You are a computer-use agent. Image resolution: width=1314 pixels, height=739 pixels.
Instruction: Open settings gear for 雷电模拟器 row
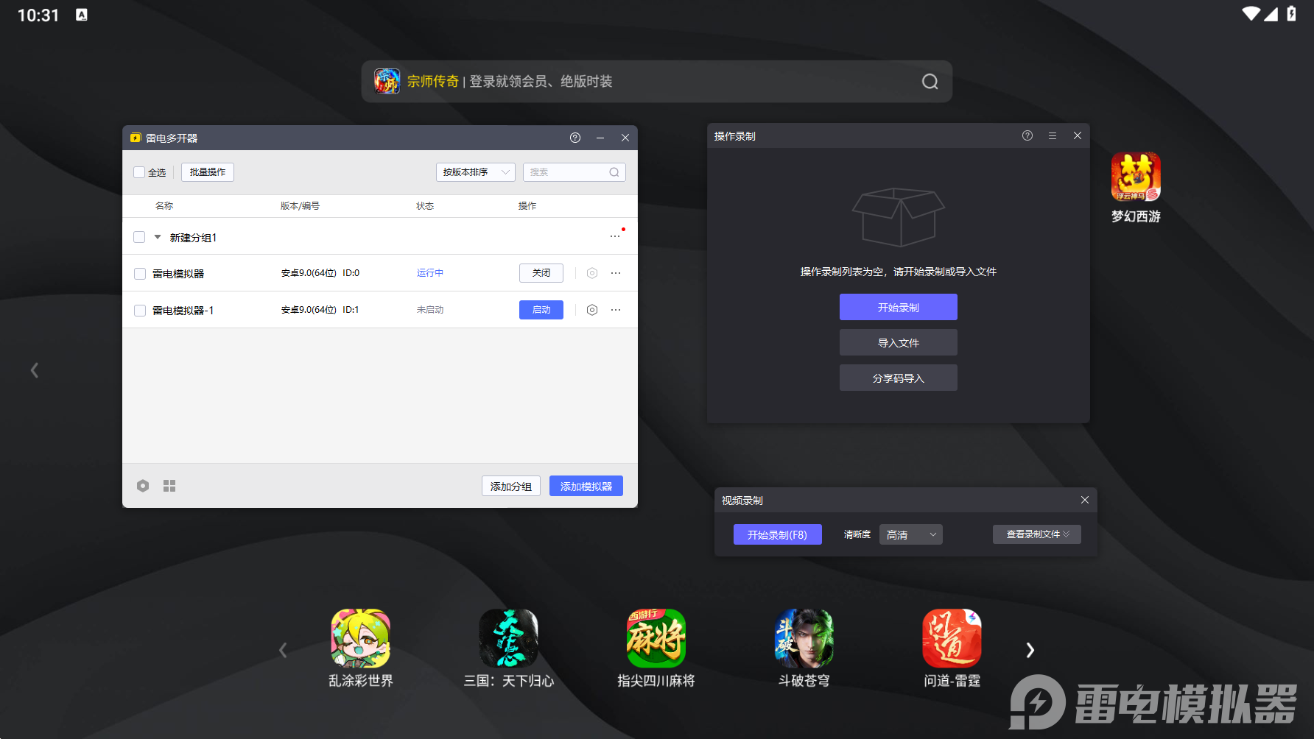tap(592, 273)
